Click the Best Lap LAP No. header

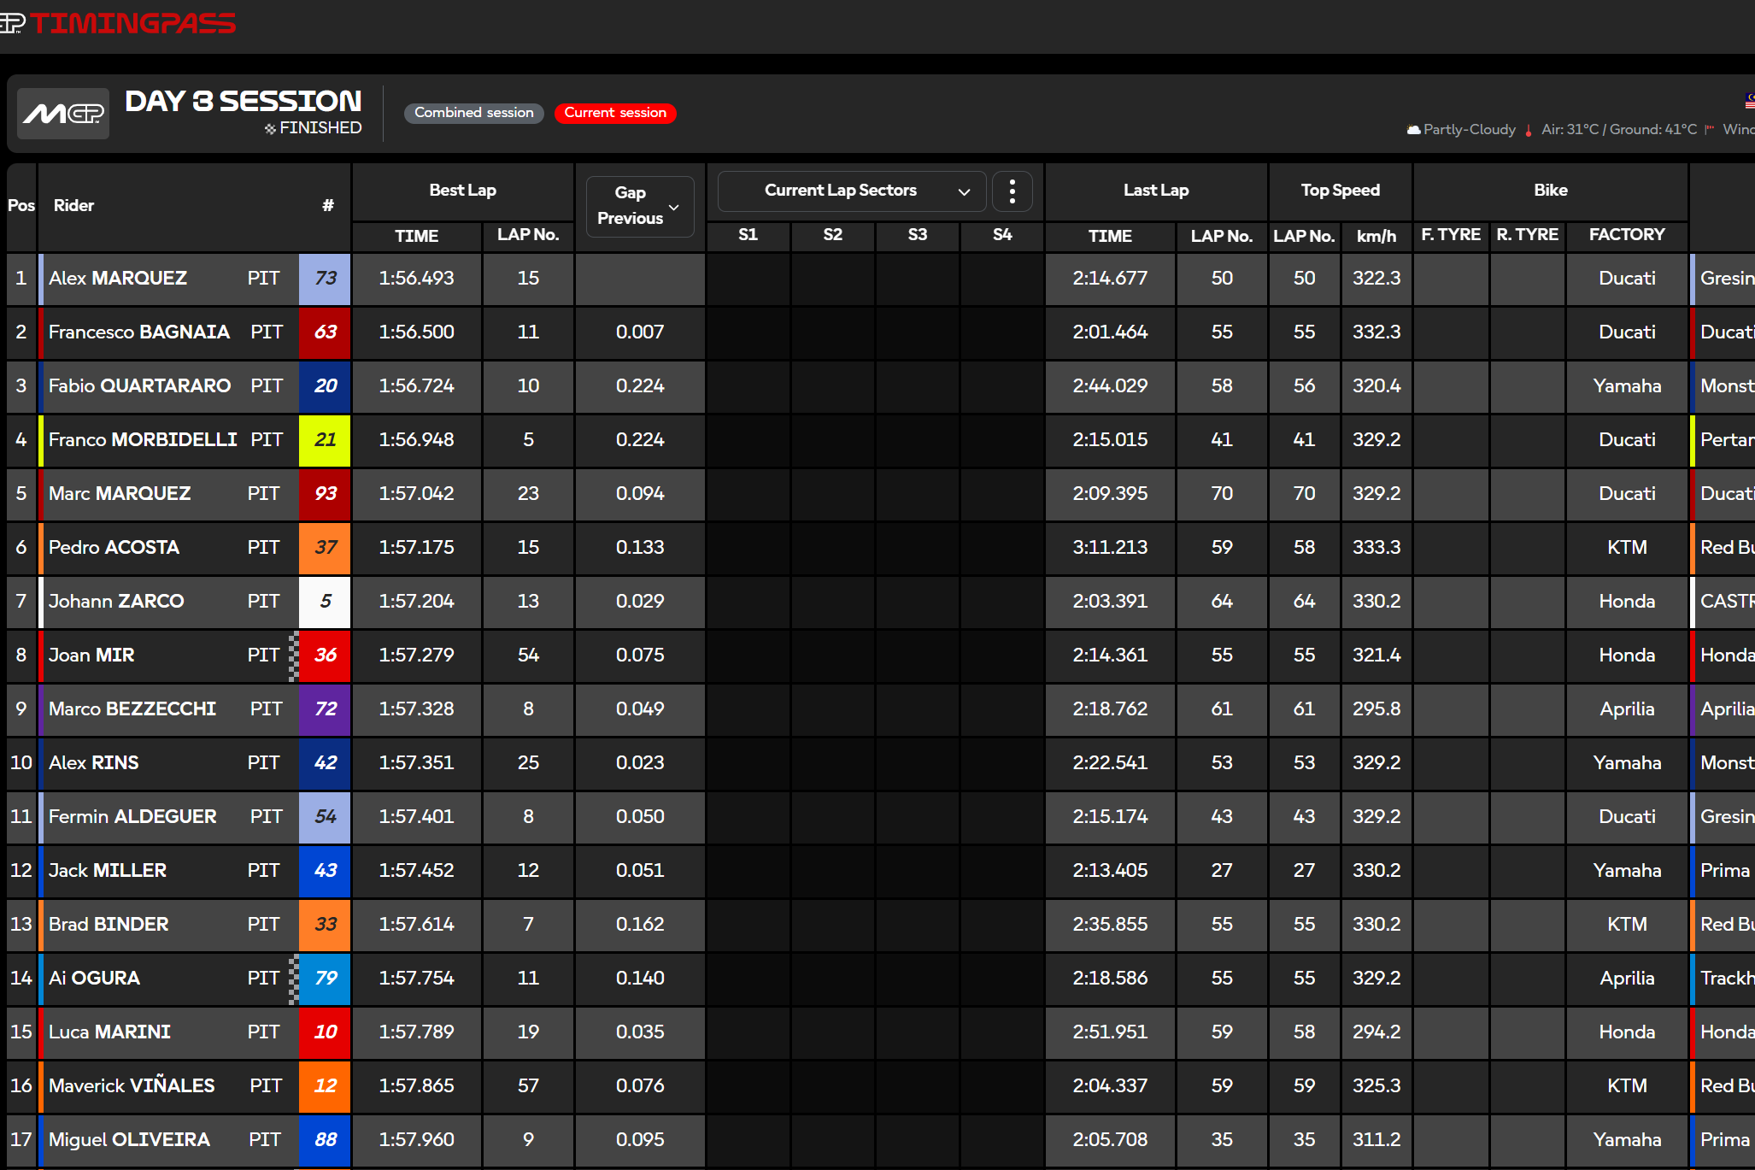528,235
